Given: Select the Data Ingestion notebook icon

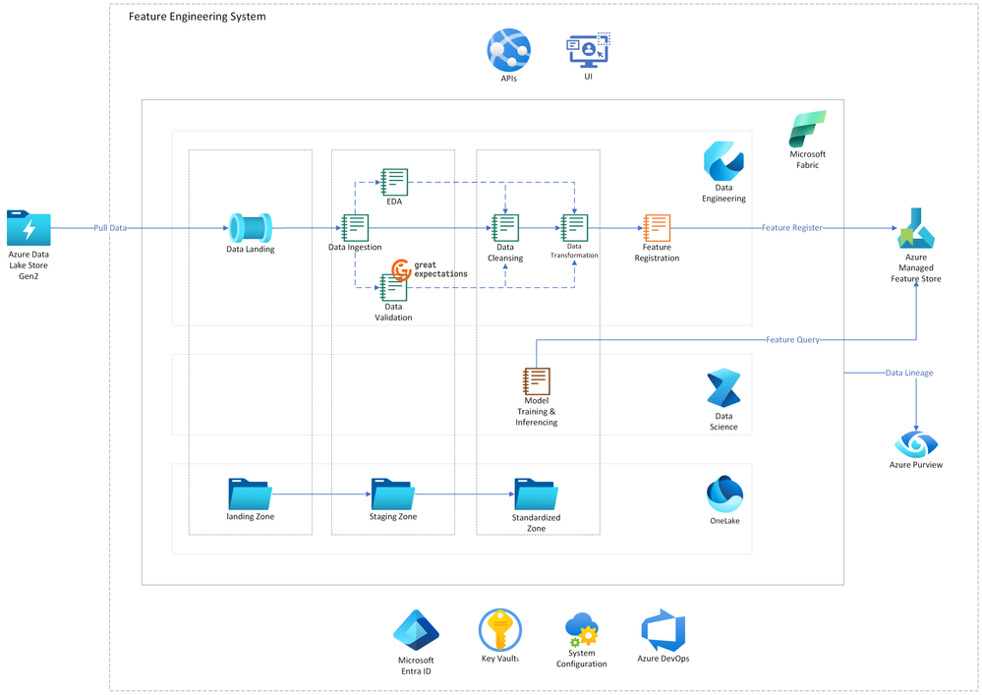Looking at the screenshot, I should click(355, 228).
